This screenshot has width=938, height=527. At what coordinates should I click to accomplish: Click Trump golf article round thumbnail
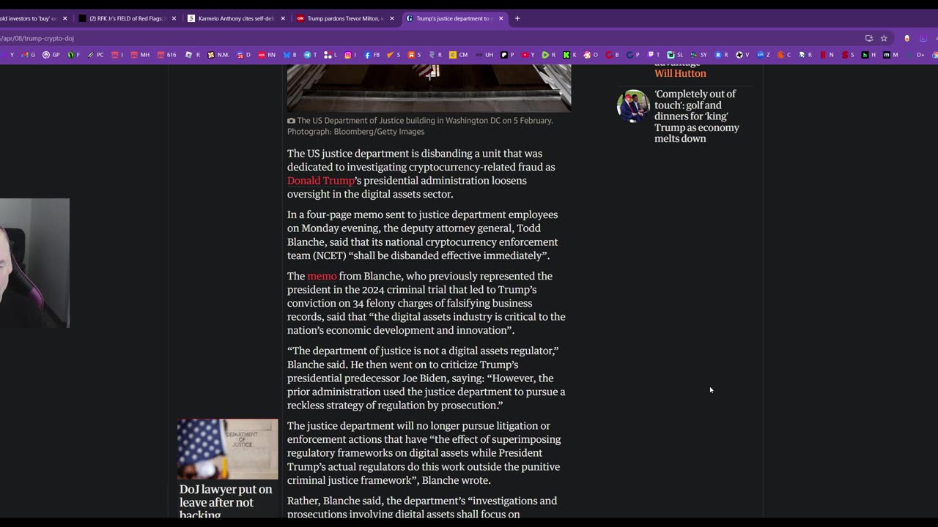[633, 106]
